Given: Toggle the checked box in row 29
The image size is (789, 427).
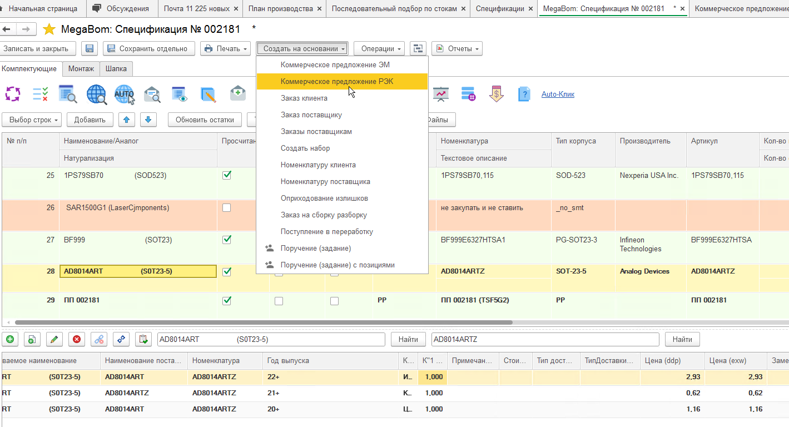Looking at the screenshot, I should pyautogui.click(x=226, y=300).
